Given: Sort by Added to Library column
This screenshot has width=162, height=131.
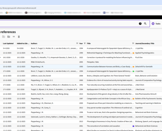Looking at the screenshot, I should (x=23, y=44).
